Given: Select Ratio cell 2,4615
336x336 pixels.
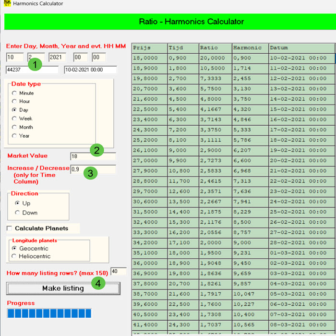Looking at the screenshot, I should coord(216,181).
